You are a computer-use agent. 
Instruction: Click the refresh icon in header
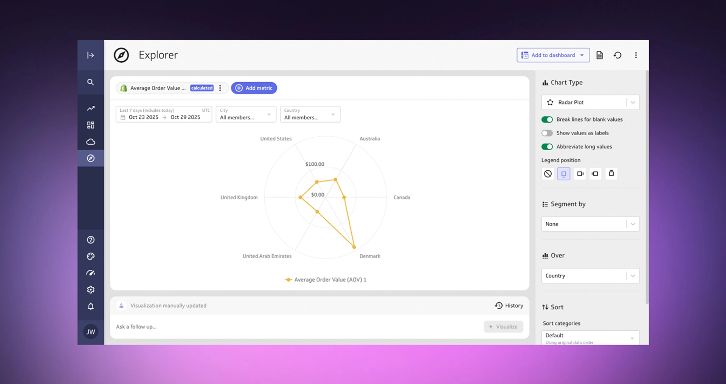(x=617, y=55)
